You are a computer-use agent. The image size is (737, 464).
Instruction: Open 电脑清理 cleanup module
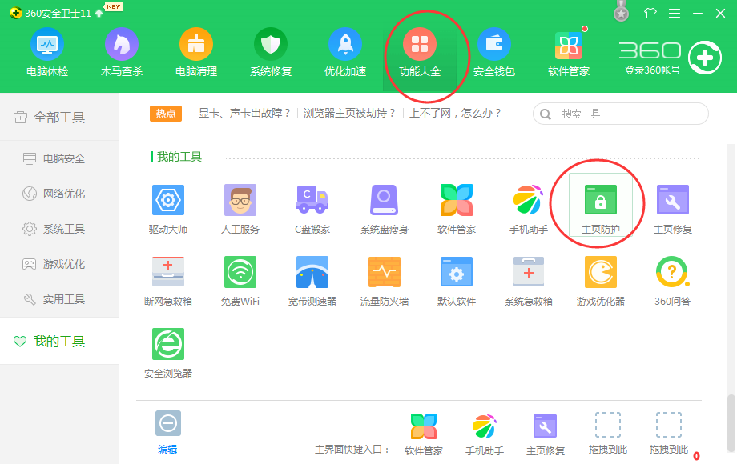tap(196, 53)
